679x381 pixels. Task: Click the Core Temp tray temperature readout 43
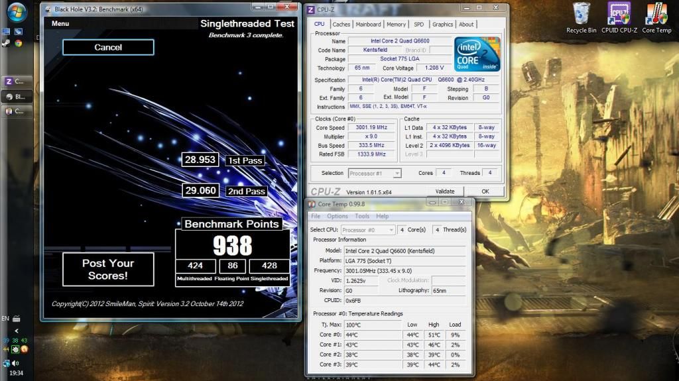[25, 341]
